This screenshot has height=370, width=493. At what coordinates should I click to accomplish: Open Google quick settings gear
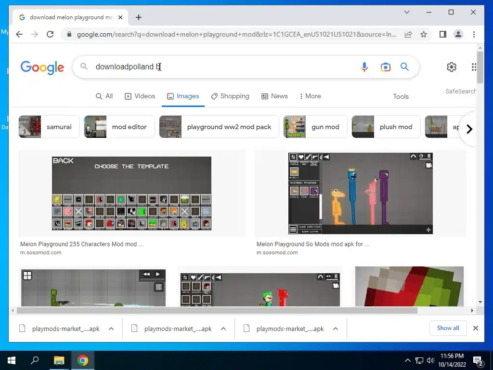(x=452, y=66)
